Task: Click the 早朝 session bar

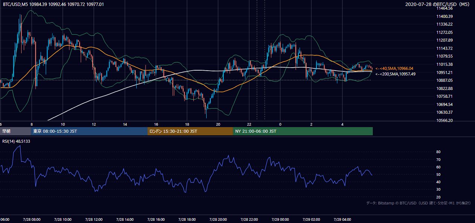Action: coord(15,131)
